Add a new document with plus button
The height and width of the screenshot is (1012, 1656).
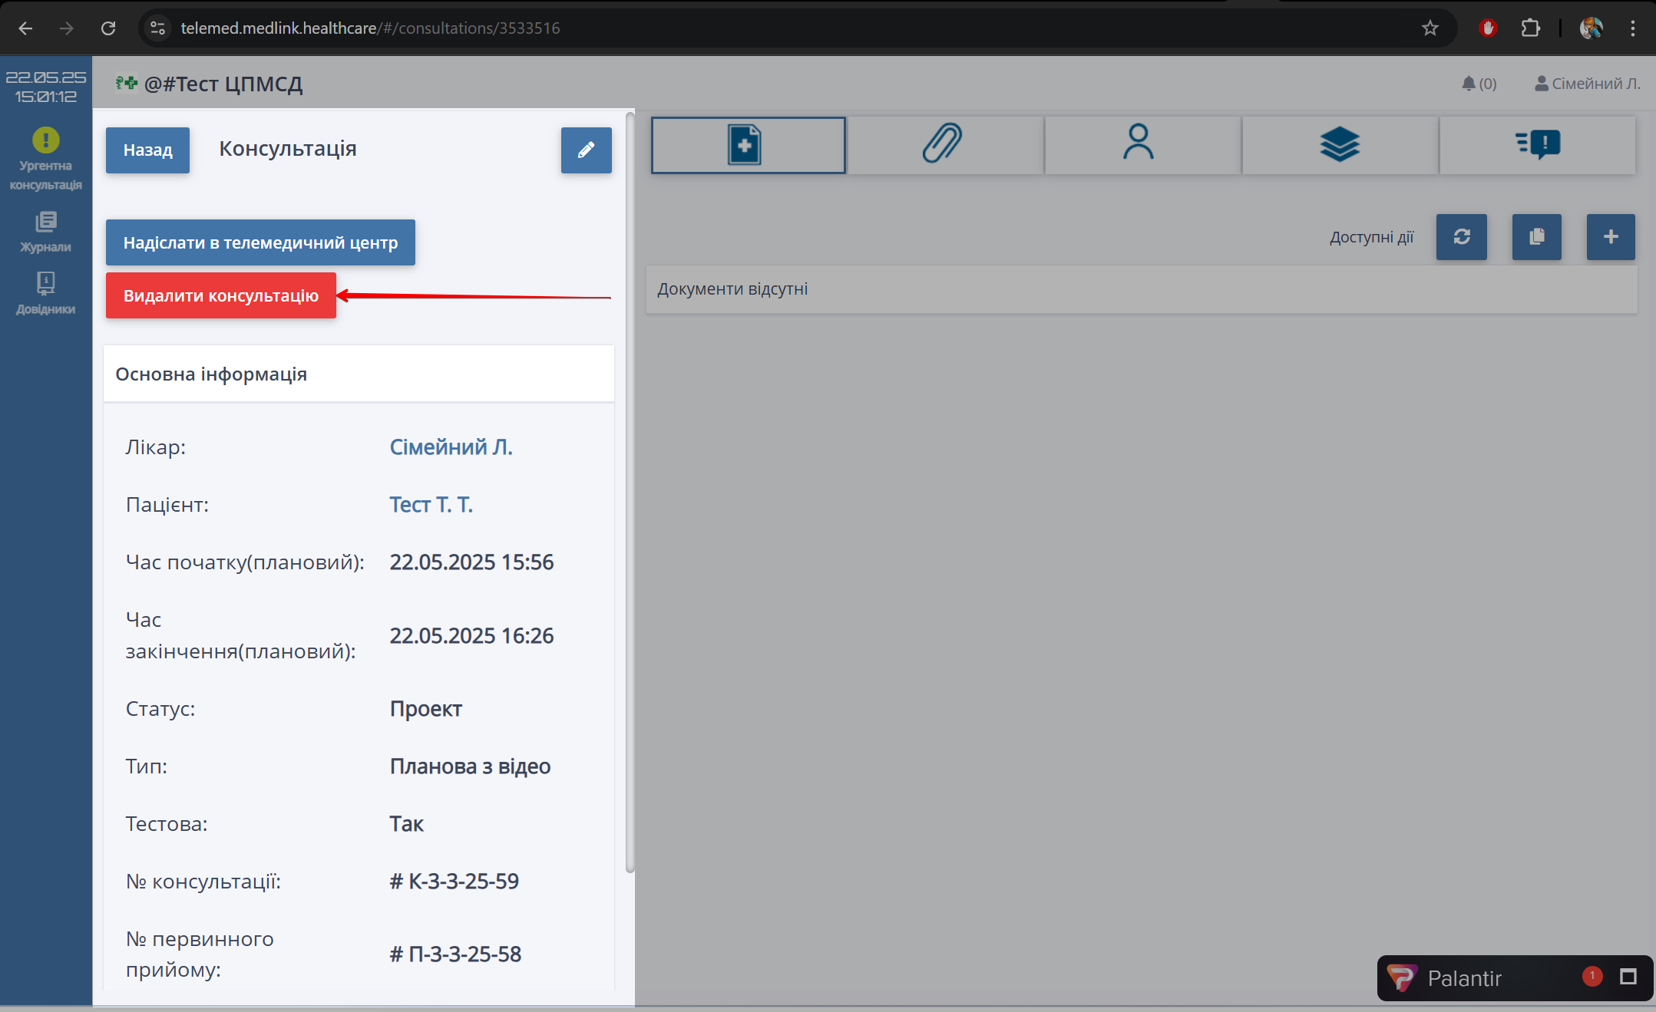(1611, 237)
